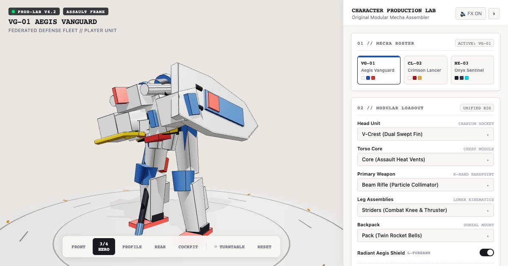
Task: Click the L-FOREARM label
Action: [x=418, y=253]
